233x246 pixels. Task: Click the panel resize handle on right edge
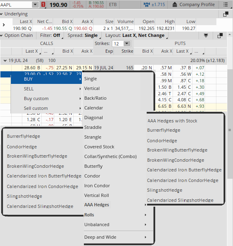pyautogui.click(x=230, y=130)
